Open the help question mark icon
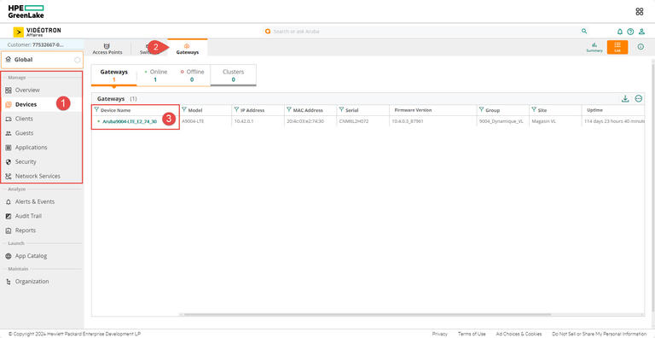 630,32
